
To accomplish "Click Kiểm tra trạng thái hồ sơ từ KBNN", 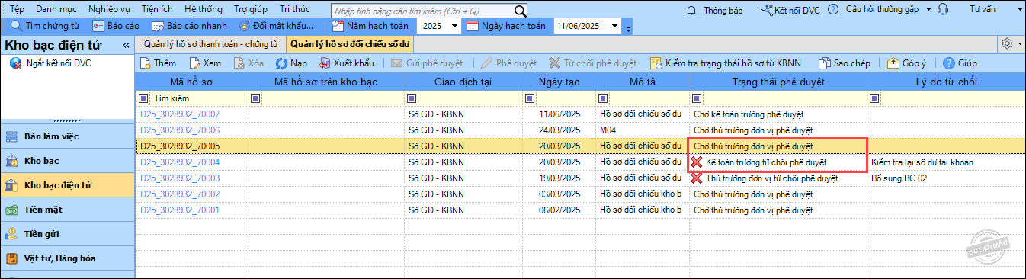I will (725, 63).
